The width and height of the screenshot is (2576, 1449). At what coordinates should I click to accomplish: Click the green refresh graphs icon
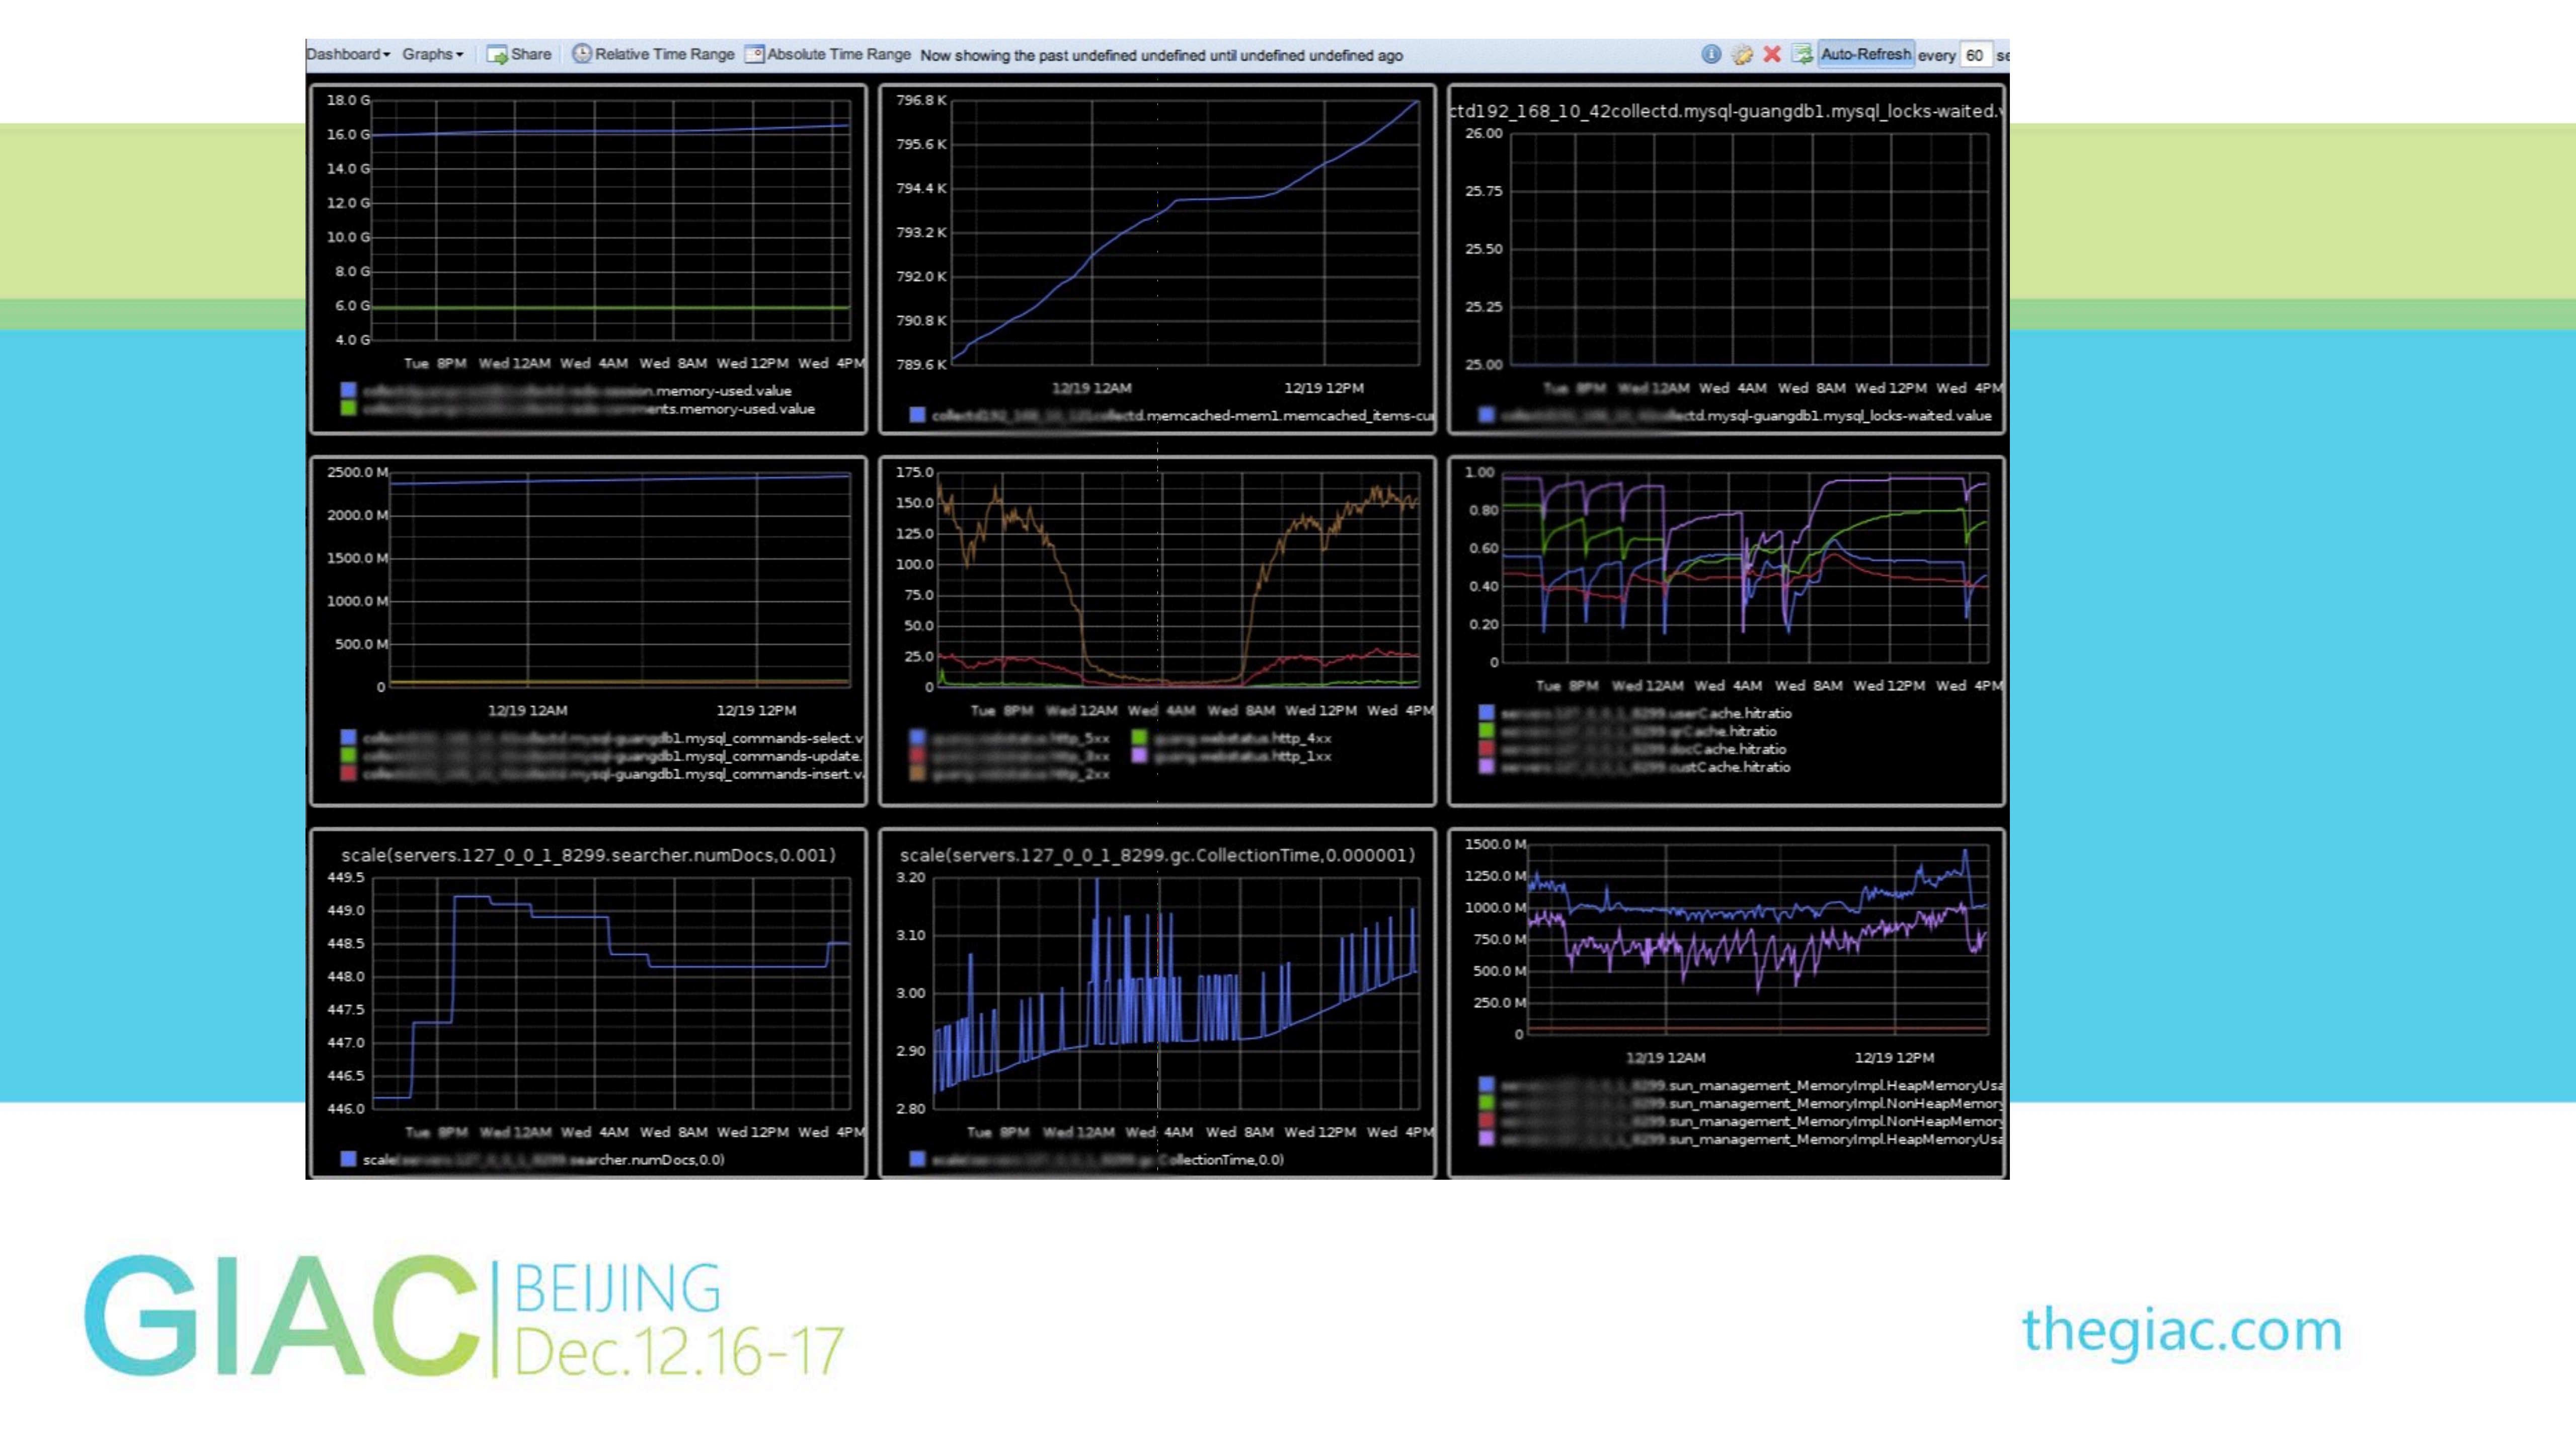tap(1802, 54)
